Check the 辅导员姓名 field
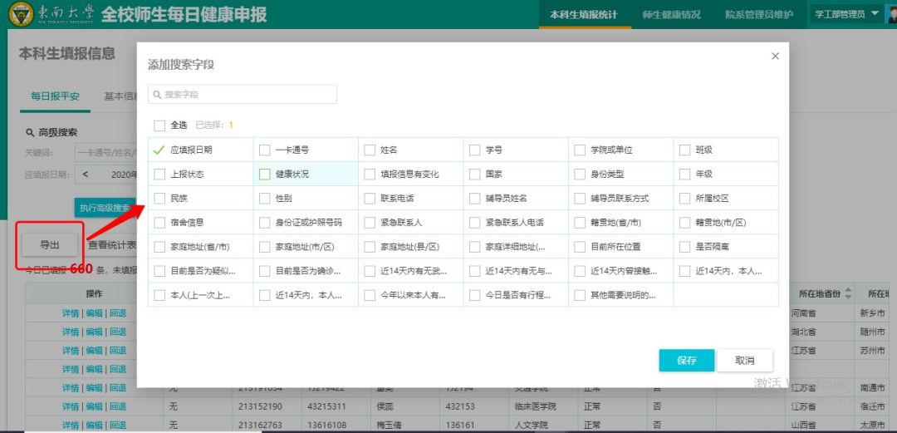897x433 pixels. 474,199
